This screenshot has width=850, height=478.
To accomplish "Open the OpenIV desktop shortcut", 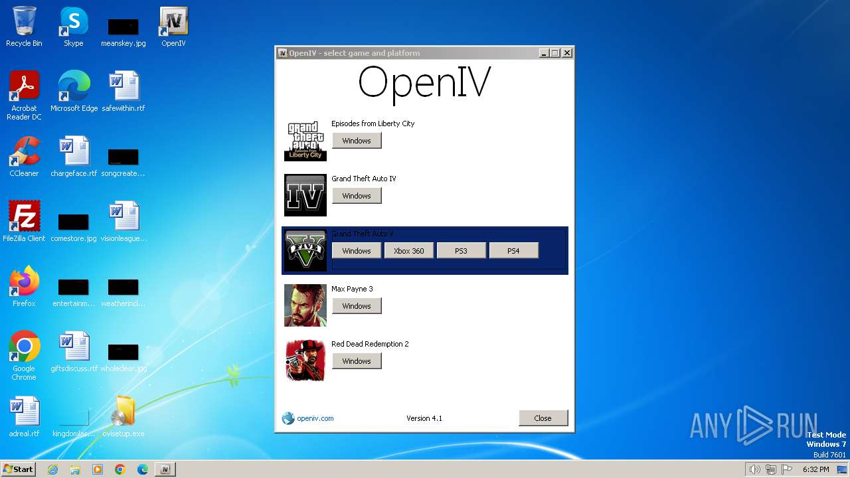I will point(173,27).
